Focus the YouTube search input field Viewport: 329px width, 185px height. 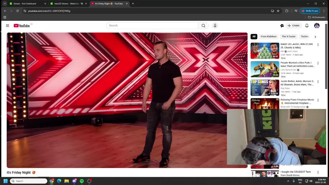pos(152,25)
